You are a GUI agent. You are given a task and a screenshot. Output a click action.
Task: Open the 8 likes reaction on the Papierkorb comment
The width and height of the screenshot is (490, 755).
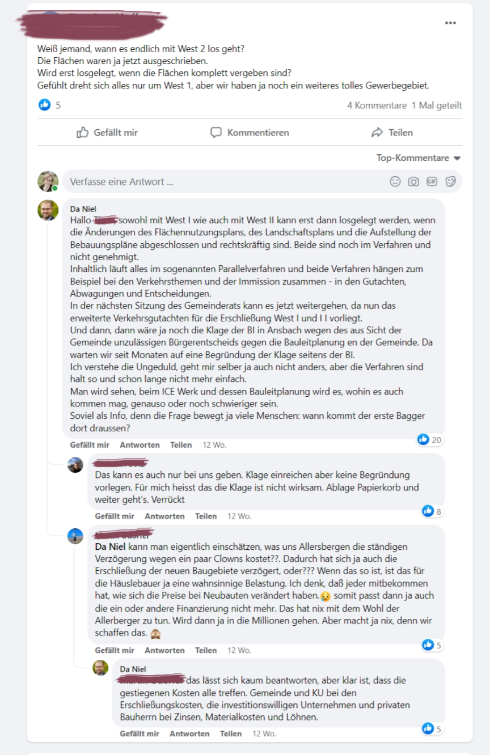[x=432, y=511]
